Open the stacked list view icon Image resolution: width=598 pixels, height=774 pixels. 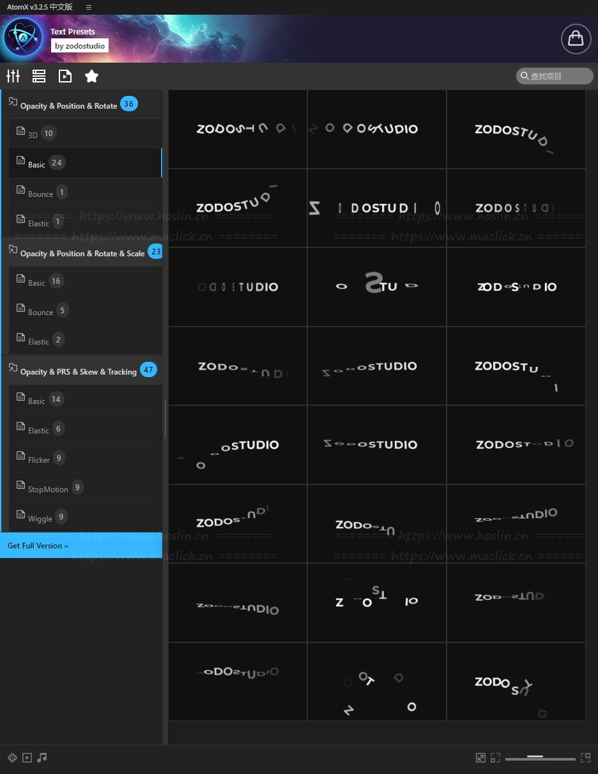coord(39,76)
